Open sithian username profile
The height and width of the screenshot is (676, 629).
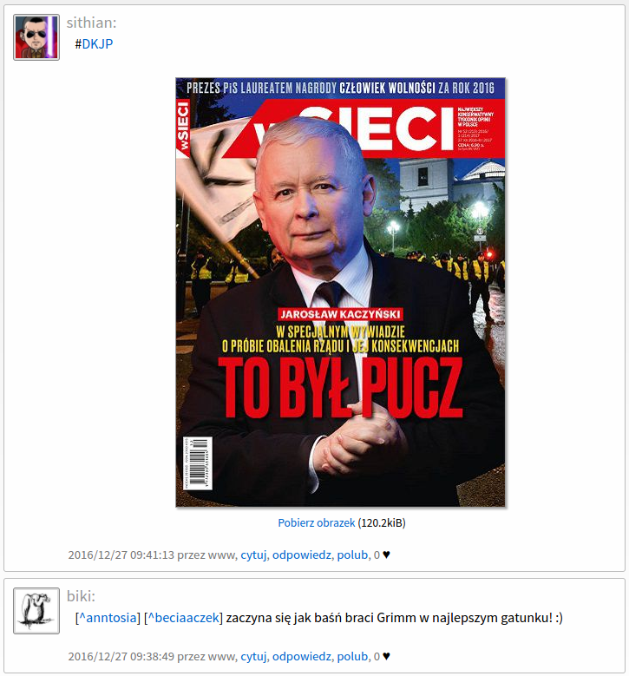tap(89, 23)
